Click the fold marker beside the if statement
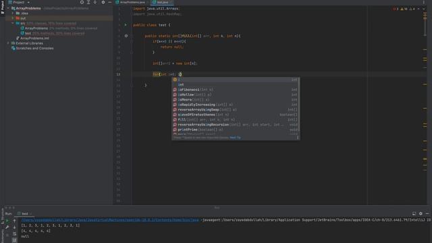Image resolution: width=432 pixels, height=243 pixels. pos(132,41)
